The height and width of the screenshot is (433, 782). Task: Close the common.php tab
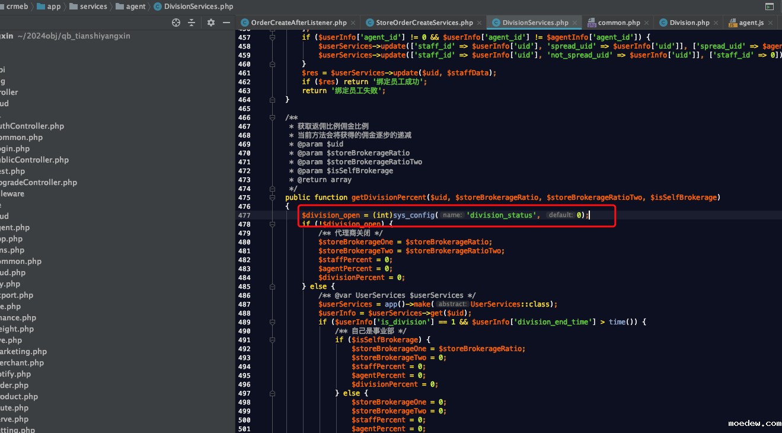[x=647, y=23]
